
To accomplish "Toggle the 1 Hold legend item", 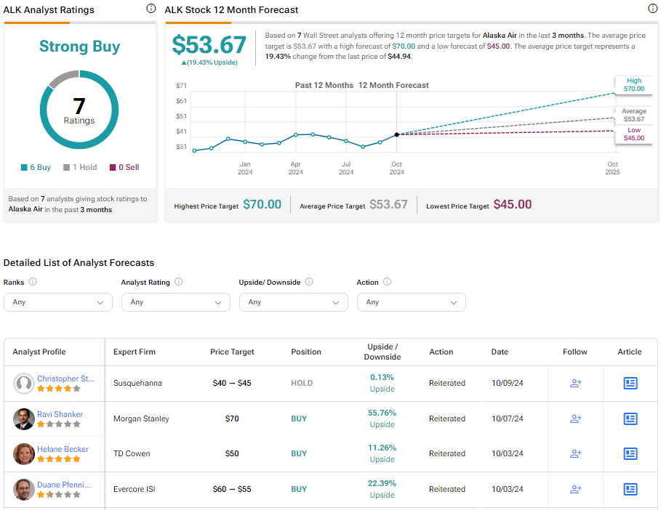I will [79, 167].
